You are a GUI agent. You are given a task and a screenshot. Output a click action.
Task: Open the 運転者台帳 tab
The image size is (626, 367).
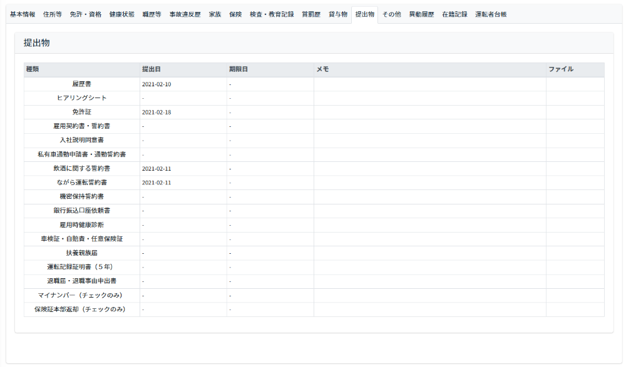(491, 14)
